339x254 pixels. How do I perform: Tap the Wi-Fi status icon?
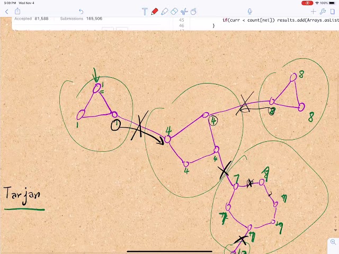317,3
